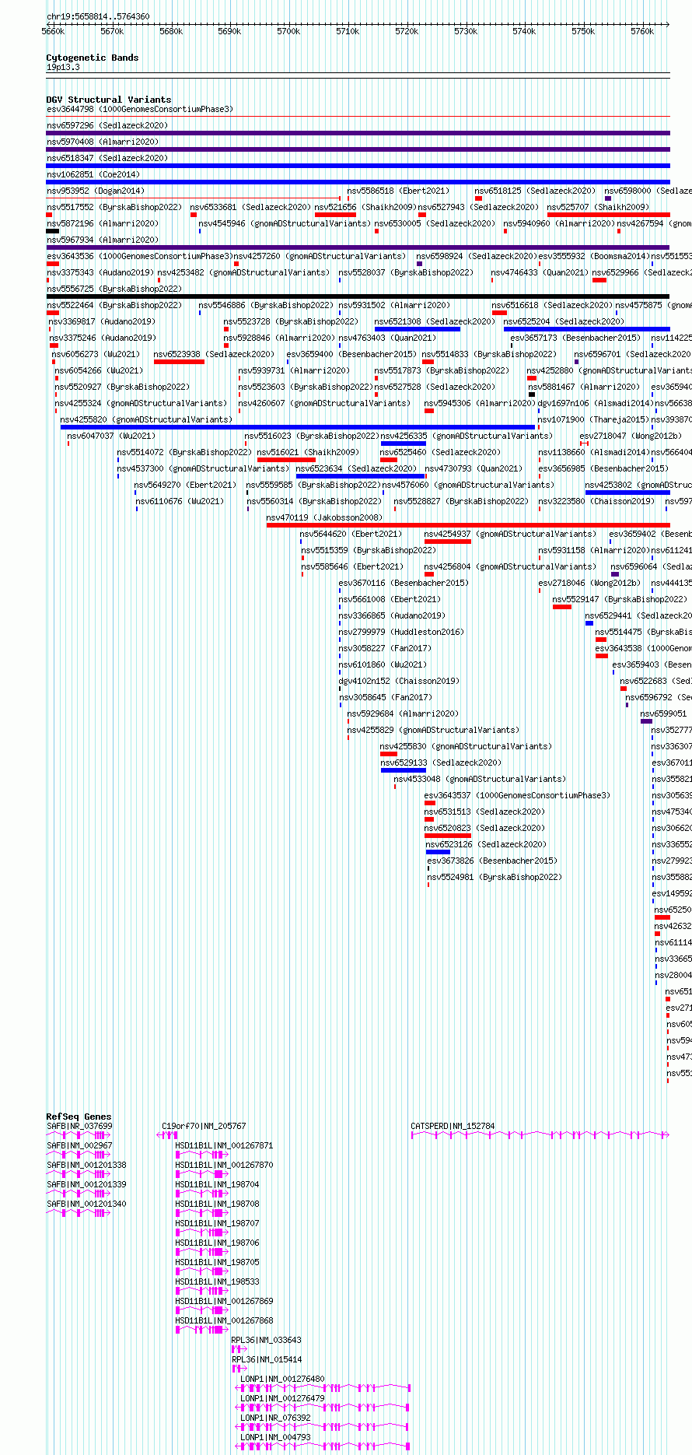Click the red bar under nsv6523938

pyautogui.click(x=180, y=362)
